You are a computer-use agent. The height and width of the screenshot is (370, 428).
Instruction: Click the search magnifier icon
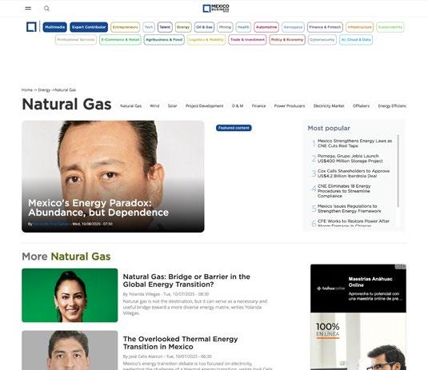pyautogui.click(x=46, y=9)
